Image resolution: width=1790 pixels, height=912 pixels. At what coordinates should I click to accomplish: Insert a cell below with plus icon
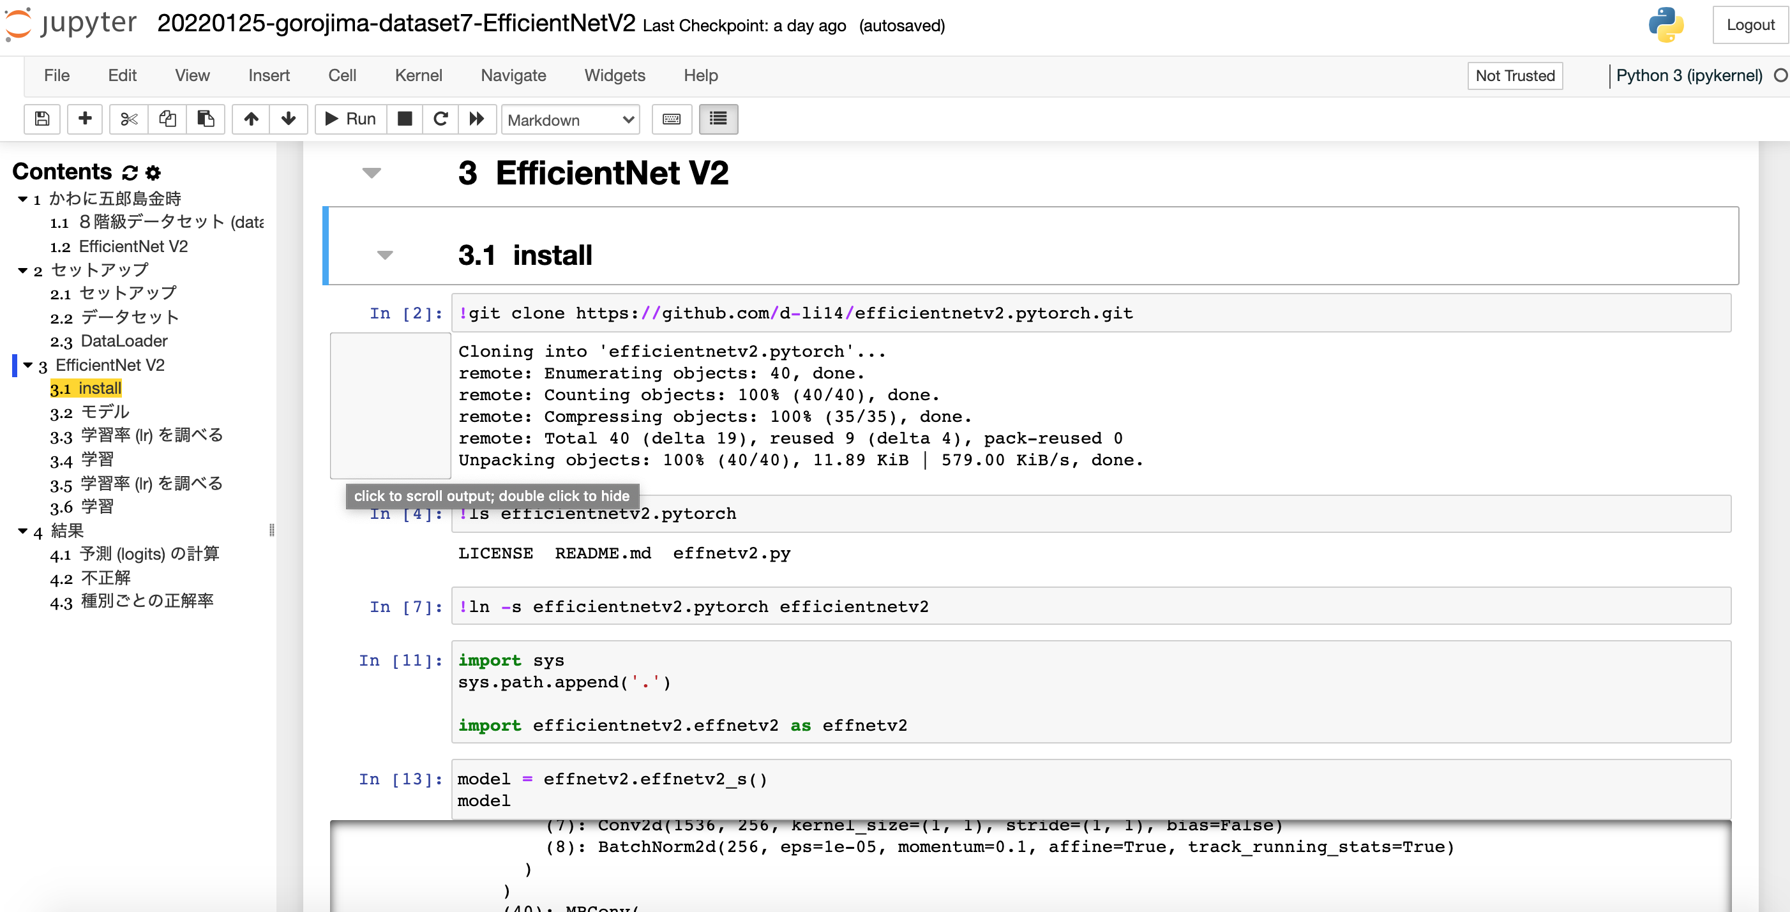pos(85,119)
